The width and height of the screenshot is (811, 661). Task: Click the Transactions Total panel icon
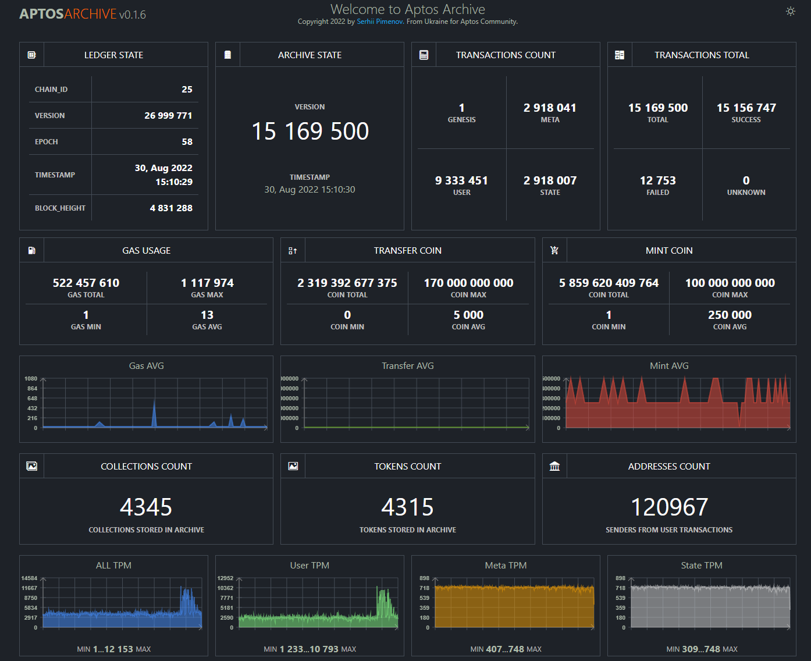(x=620, y=55)
